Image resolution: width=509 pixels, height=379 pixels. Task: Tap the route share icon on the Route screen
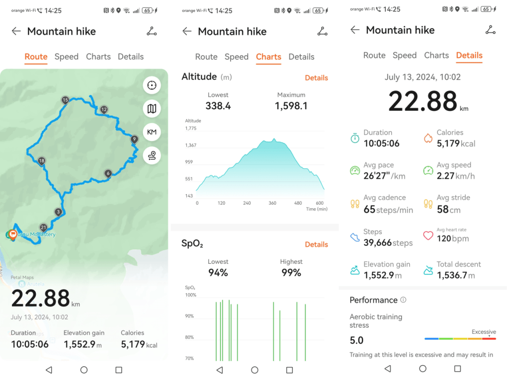(x=152, y=31)
